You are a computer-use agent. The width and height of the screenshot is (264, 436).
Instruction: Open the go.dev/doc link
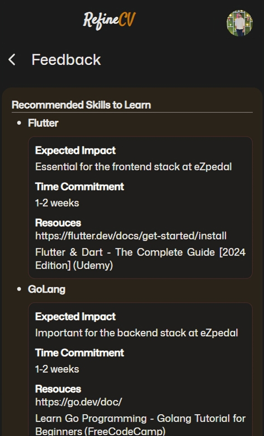pyautogui.click(x=79, y=402)
